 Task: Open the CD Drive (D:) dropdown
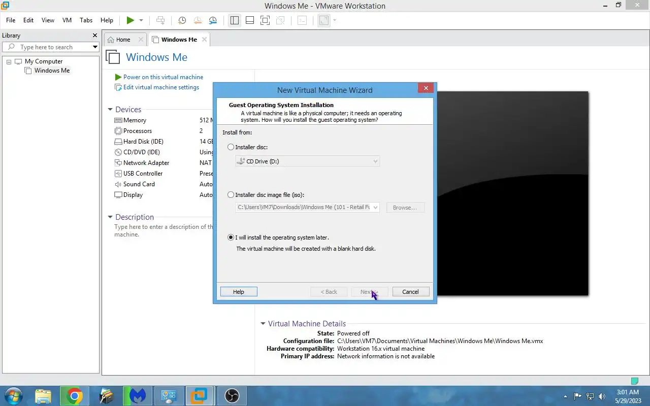(307, 161)
